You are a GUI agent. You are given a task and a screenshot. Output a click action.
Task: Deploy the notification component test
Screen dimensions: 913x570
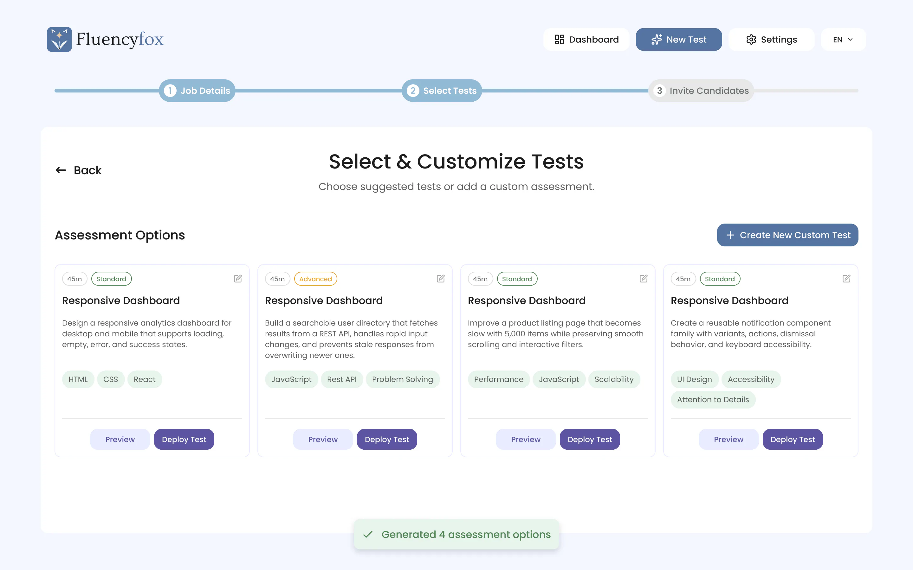(793, 439)
